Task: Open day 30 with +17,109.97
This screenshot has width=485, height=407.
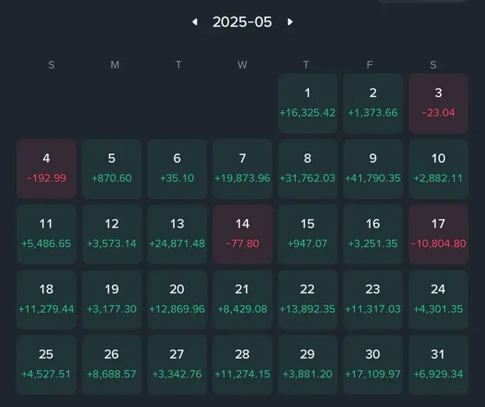Action: (373, 365)
